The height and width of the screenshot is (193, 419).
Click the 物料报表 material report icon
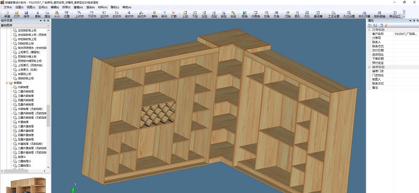380,14
